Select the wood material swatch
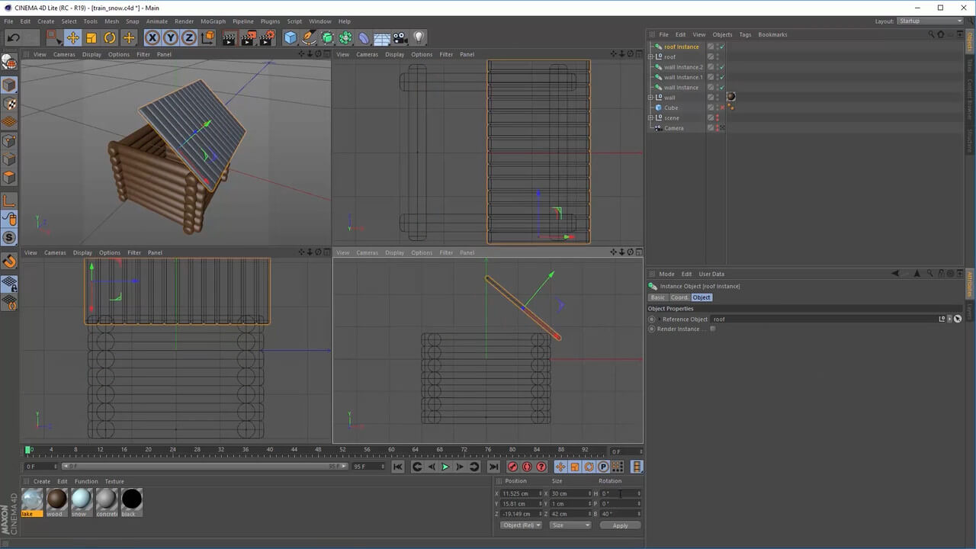The width and height of the screenshot is (976, 549). [56, 500]
